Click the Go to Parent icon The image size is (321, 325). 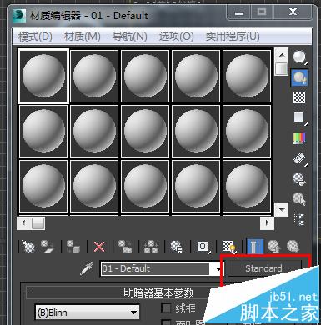click(273, 246)
